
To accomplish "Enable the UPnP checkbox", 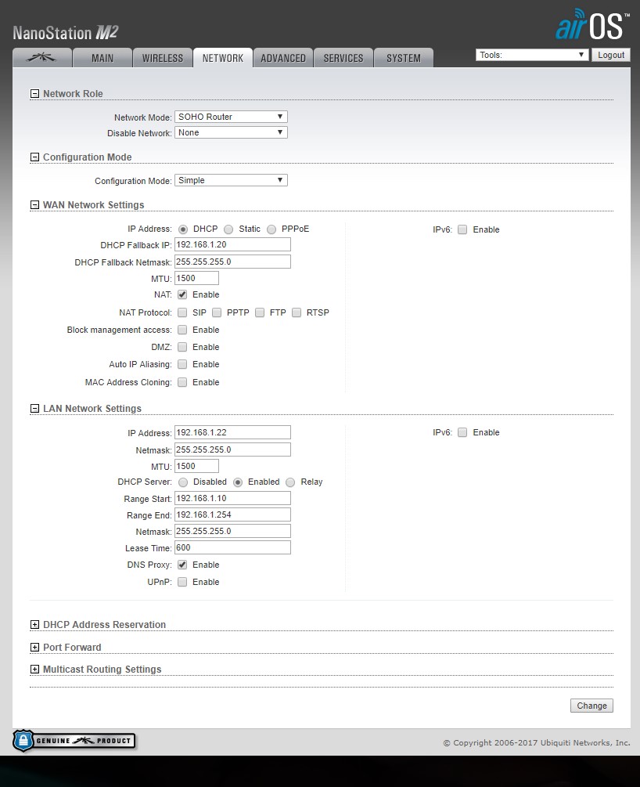I will [x=182, y=582].
